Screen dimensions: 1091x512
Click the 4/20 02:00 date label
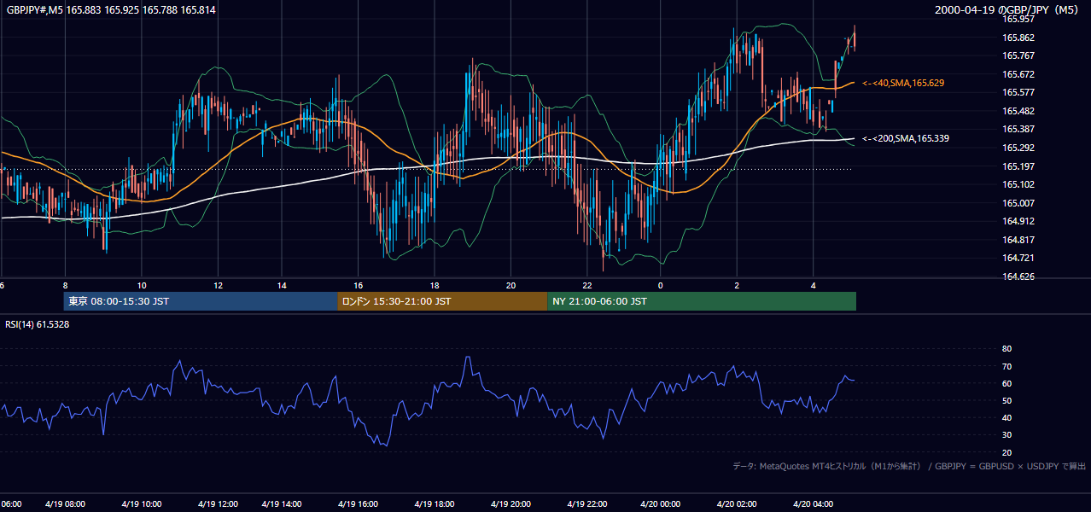pyautogui.click(x=738, y=504)
